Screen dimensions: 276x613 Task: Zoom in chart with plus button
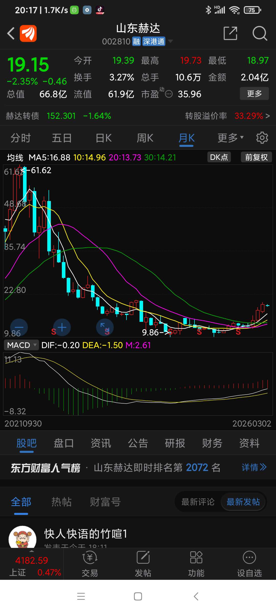(62, 327)
